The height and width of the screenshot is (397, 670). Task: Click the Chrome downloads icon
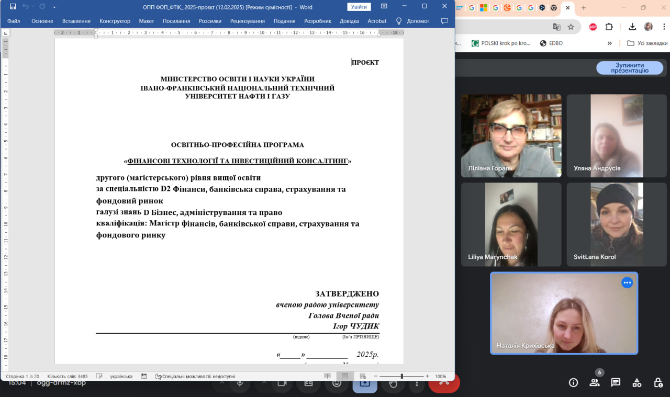632,27
